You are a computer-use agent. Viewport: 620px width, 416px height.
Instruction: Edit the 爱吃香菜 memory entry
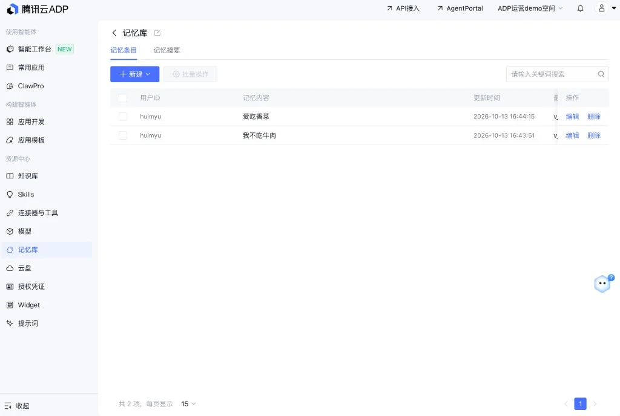click(x=572, y=117)
